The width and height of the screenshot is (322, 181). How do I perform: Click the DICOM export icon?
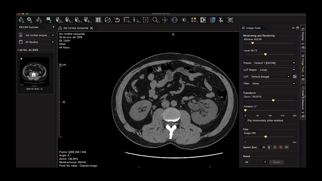[39, 20]
